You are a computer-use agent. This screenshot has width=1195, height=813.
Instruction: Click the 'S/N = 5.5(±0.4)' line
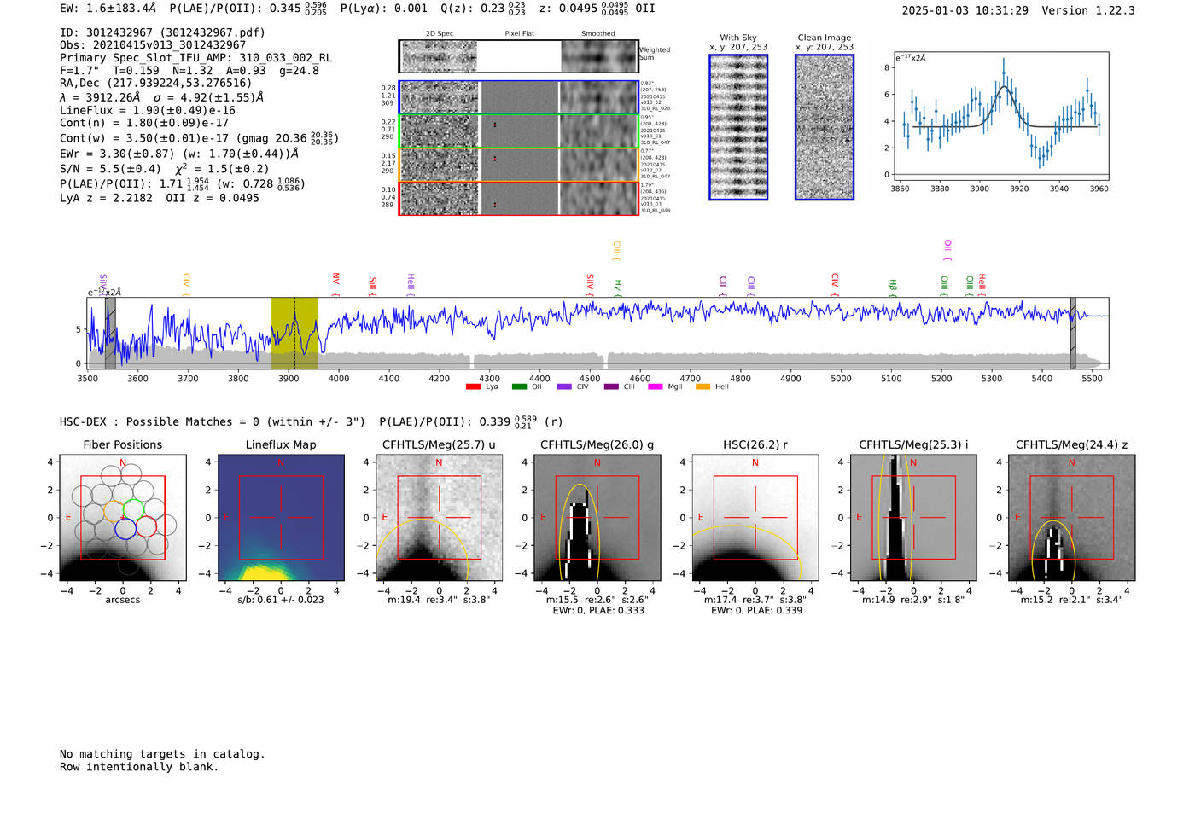point(164,168)
